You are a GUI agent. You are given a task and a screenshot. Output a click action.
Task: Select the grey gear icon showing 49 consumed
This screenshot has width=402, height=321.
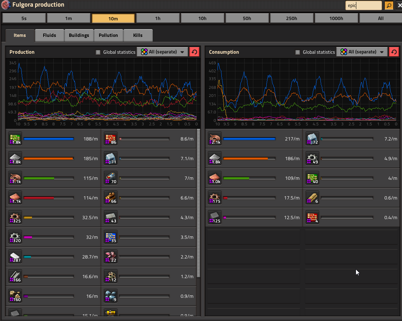click(312, 159)
